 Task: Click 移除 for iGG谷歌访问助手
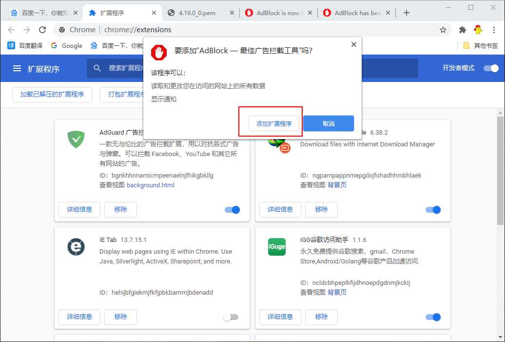pos(321,317)
